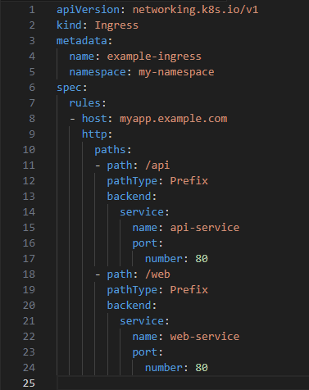Click port number 80 on line 17
Screen dimensions: 309x390
click(202, 259)
